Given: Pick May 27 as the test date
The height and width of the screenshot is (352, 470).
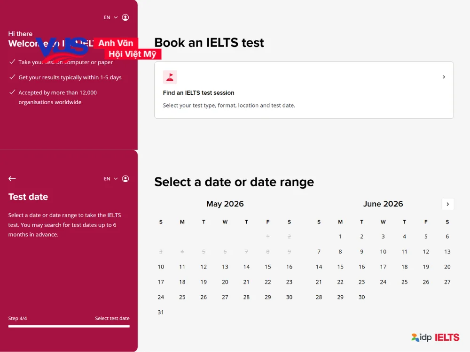Looking at the screenshot, I should click(225, 297).
